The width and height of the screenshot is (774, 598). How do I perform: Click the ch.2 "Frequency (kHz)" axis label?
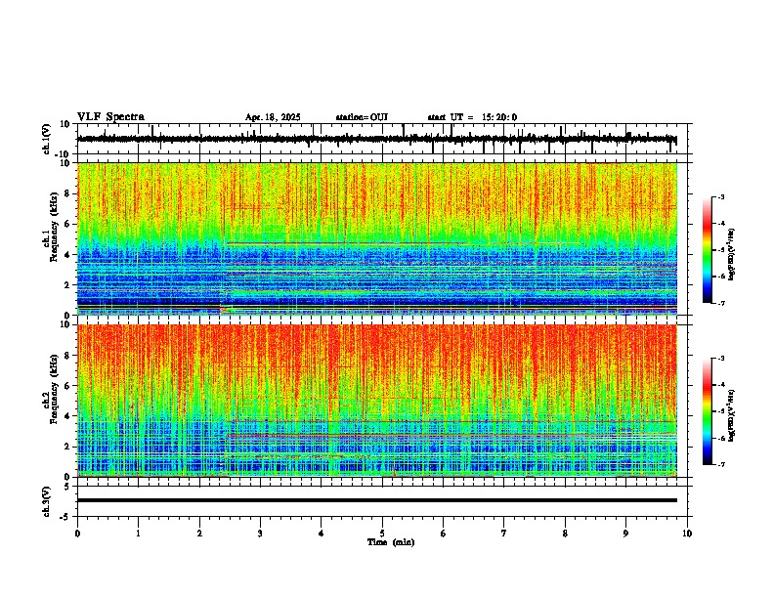[x=55, y=389]
